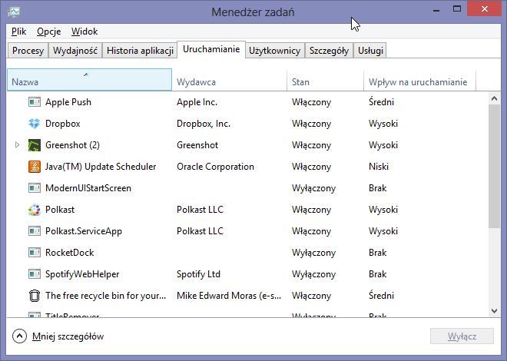Select the RocketDock row icon
This screenshot has width=507, height=361.
[x=35, y=253]
